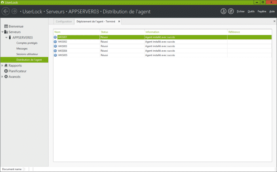Open Messages under APPSERVER03

coord(22,48)
